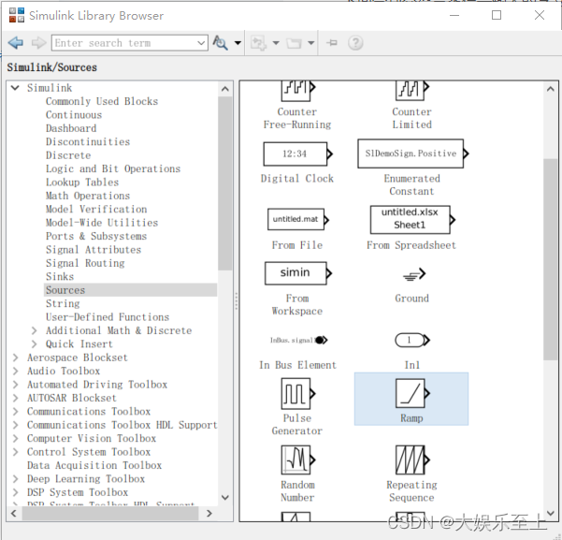The width and height of the screenshot is (562, 540).
Task: Expand the Computer Vision Toolbox node
Action: tap(15, 439)
